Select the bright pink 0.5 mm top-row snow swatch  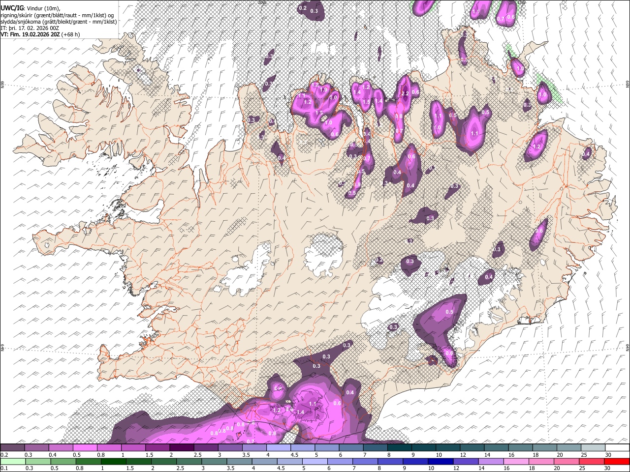(x=85, y=448)
